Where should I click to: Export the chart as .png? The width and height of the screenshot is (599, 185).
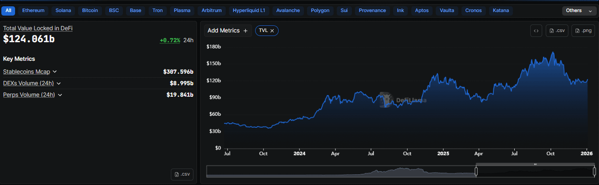583,30
